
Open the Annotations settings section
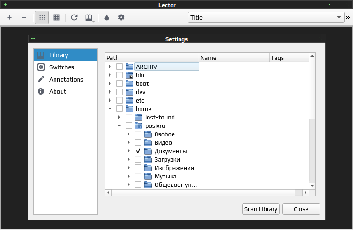pyautogui.click(x=65, y=79)
